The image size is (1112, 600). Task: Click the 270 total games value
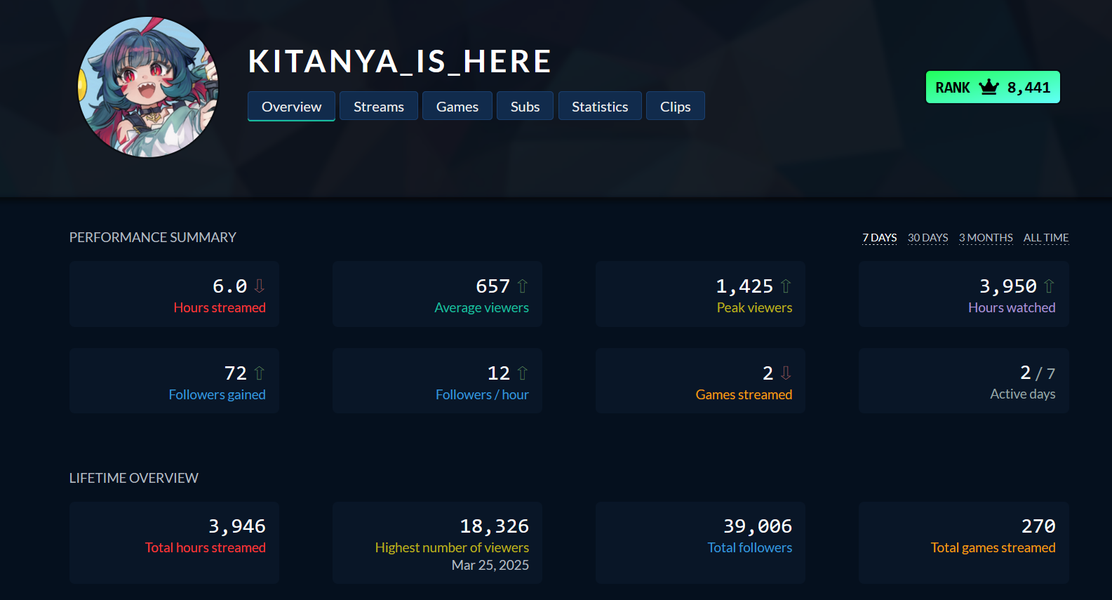coord(1038,526)
